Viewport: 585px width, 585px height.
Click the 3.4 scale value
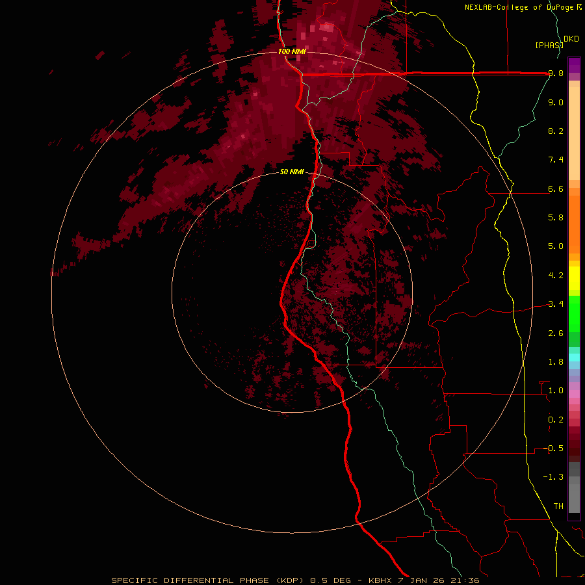click(556, 304)
